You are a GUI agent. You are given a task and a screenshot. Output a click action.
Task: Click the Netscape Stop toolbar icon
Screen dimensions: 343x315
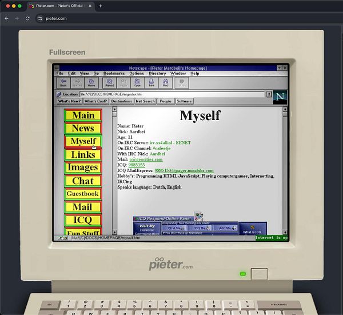tap(182, 83)
